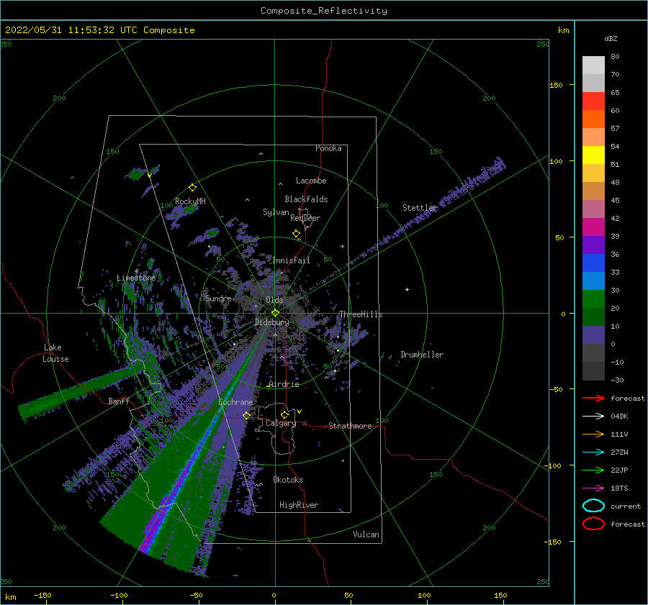Click the Lacombe city label
Viewport: 648px width, 605px height.
tap(311, 181)
